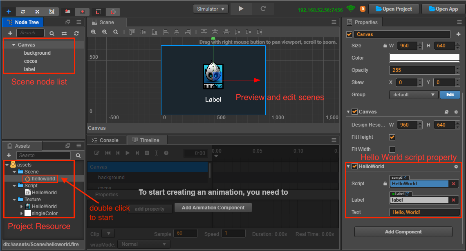Click the Node Tree search magnifier icon

tap(52, 33)
